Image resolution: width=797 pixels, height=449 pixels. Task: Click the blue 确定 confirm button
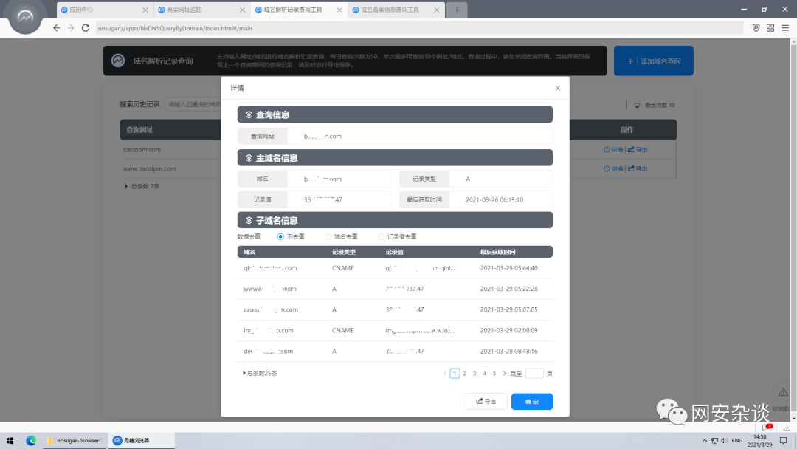coord(531,401)
